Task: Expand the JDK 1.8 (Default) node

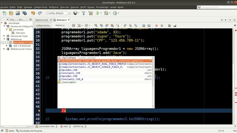Action: [x=7, y=45]
